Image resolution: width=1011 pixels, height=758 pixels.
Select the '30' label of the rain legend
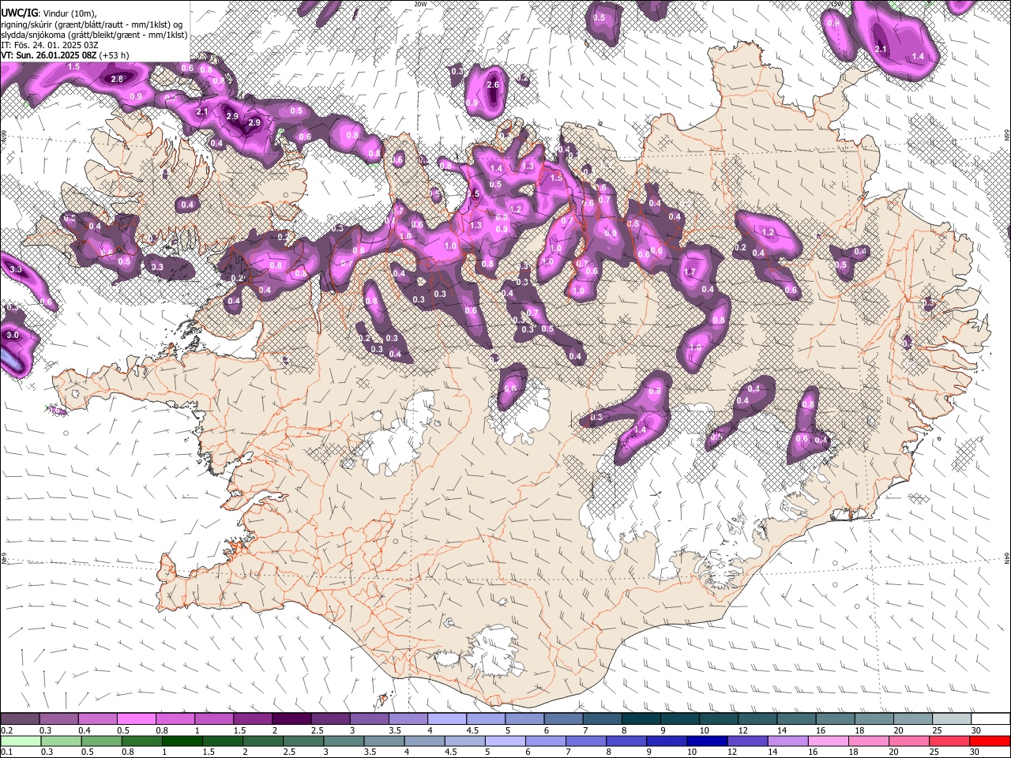tap(976, 752)
